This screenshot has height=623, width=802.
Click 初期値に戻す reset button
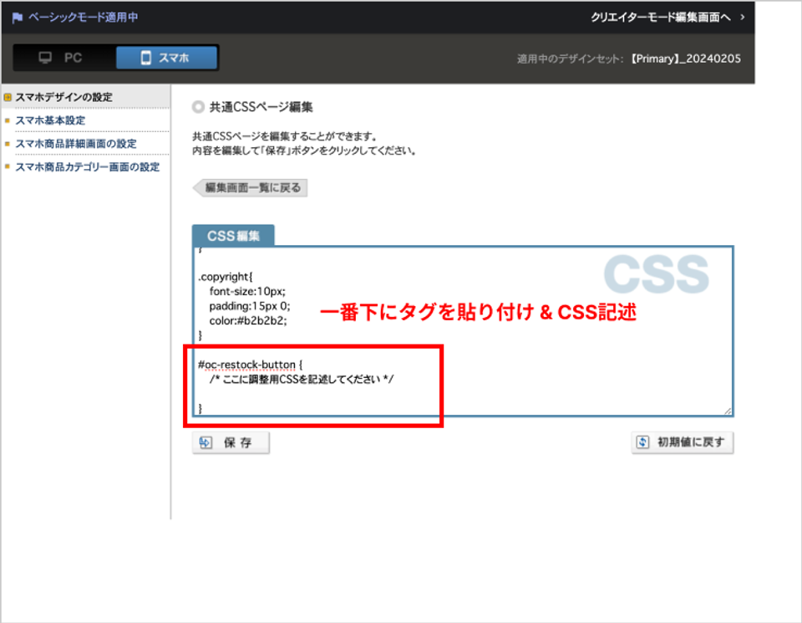(x=683, y=442)
